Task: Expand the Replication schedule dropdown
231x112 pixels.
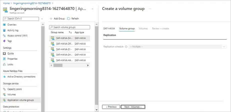Action: pyautogui.click(x=224, y=47)
